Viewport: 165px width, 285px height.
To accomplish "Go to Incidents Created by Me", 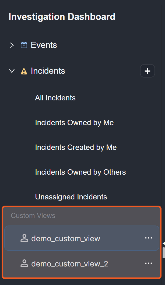I will coord(76,147).
